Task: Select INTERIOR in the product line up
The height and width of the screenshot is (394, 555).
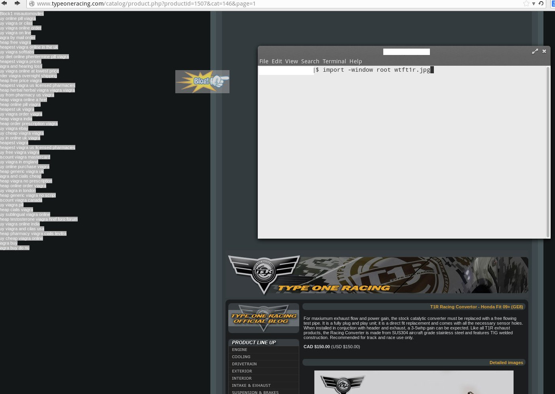Action: pos(242,378)
